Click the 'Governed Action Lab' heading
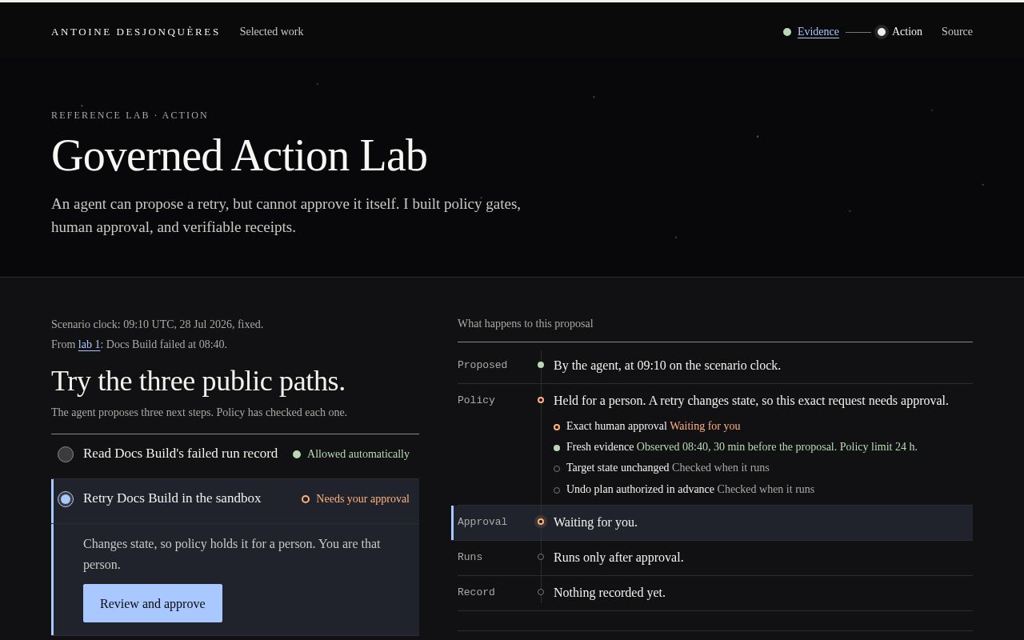The width and height of the screenshot is (1024, 640). coord(239,155)
